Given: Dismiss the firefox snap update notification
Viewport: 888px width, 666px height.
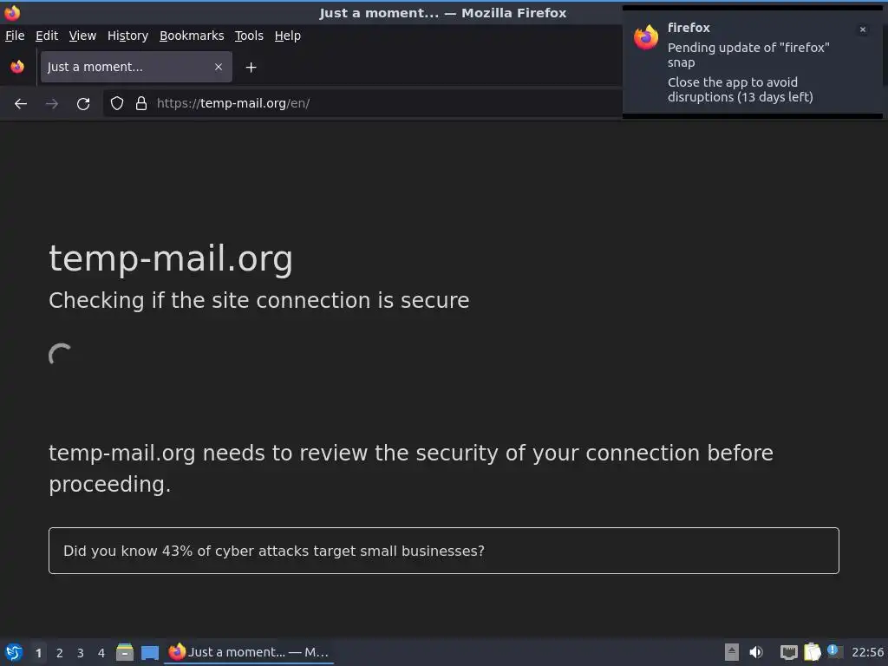Looking at the screenshot, I should coord(863,29).
